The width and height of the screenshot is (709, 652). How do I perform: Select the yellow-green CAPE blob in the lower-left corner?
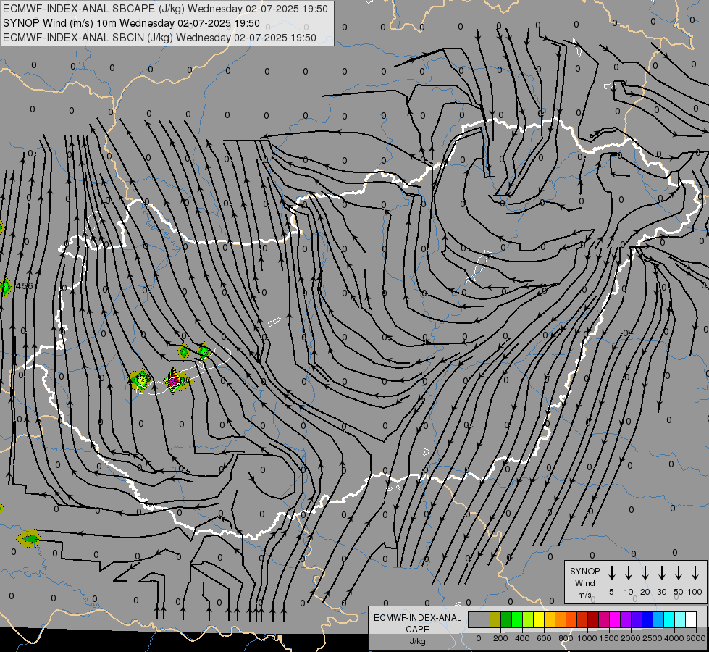[29, 539]
